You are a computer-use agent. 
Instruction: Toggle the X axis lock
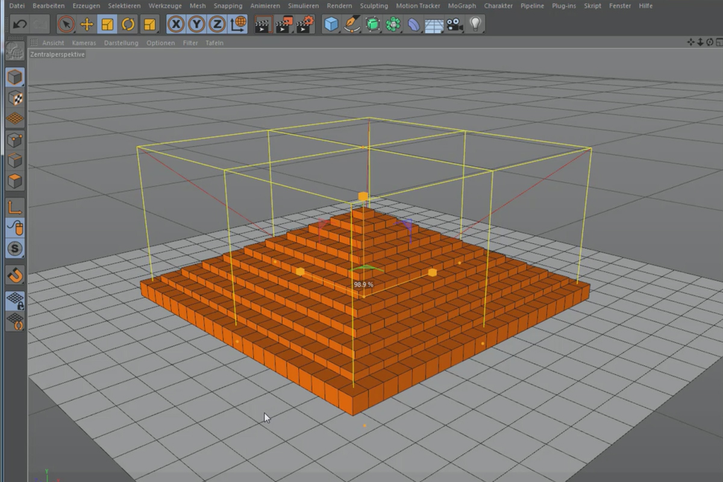[175, 24]
